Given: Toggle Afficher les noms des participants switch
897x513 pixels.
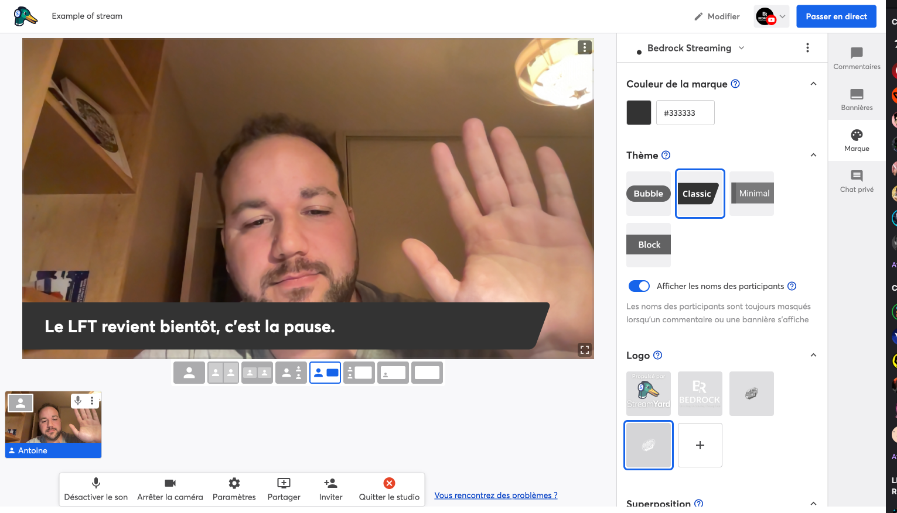Looking at the screenshot, I should click(x=639, y=286).
